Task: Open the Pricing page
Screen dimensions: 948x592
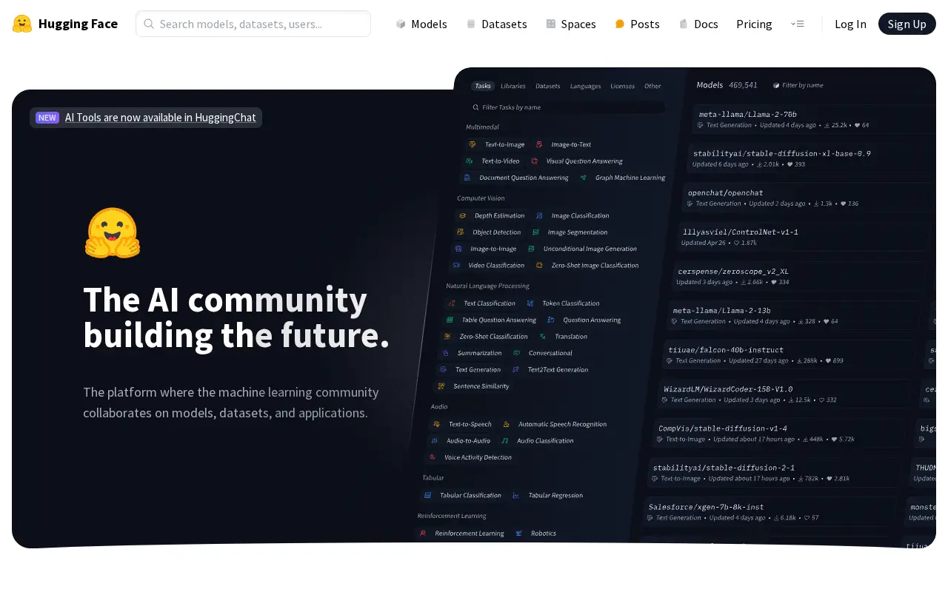Action: 754,24
